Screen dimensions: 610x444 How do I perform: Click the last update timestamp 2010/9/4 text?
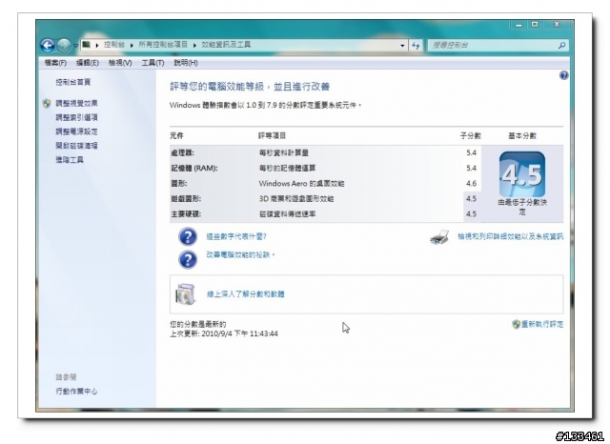coord(239,333)
